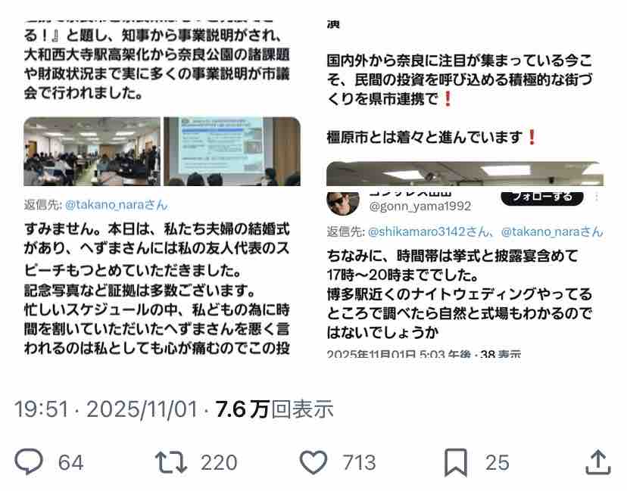Open the wedding reply screenshot in the lower left

tap(157, 275)
